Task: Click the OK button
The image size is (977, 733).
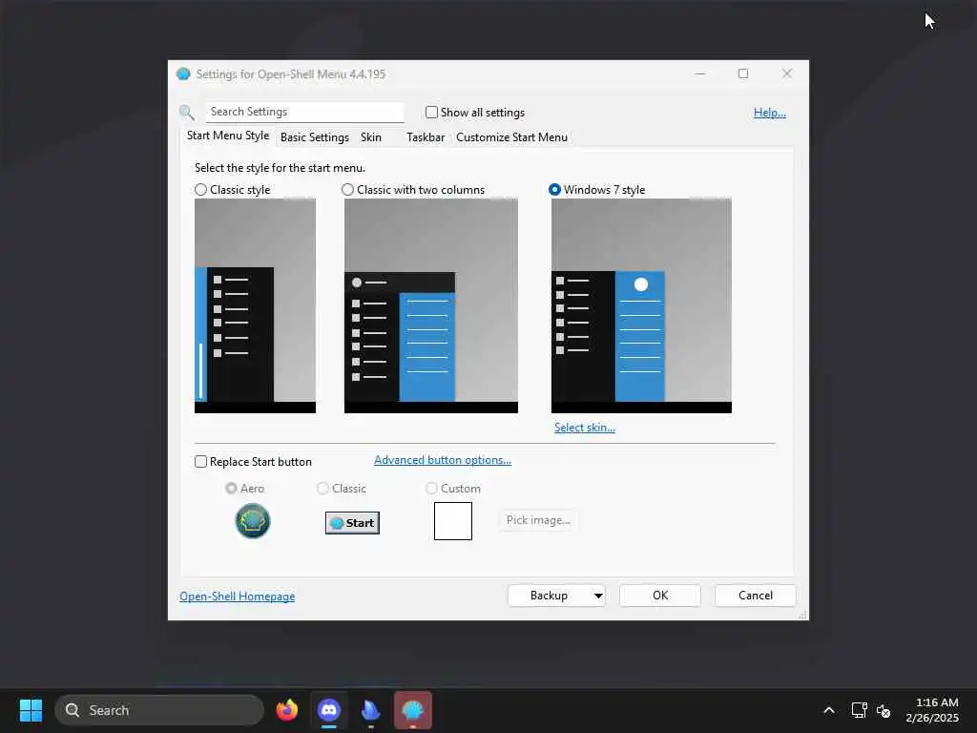Action: [x=660, y=596]
